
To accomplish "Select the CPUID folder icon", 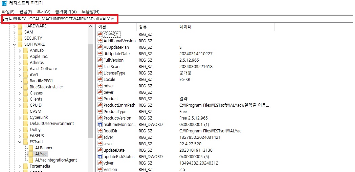I will (25, 105).
